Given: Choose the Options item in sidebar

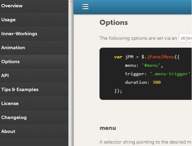Looking at the screenshot, I should click(10, 62).
